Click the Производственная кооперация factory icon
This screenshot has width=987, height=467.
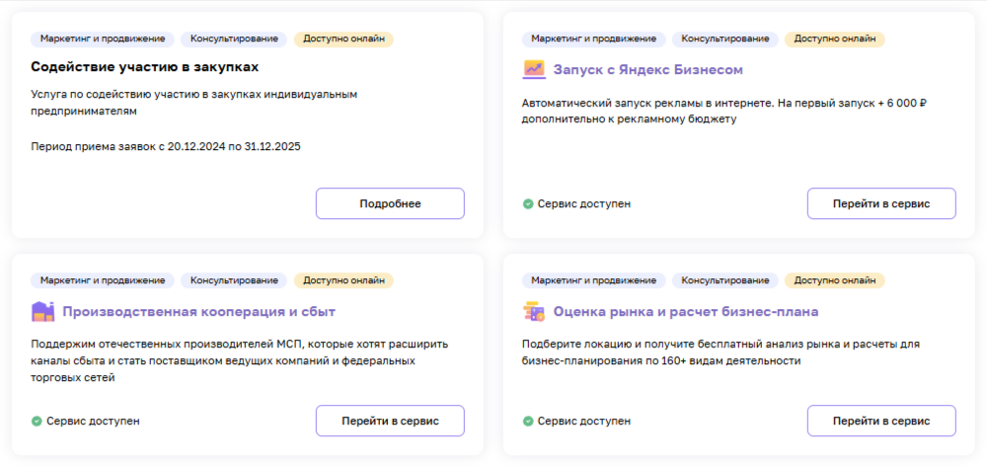[x=42, y=312]
